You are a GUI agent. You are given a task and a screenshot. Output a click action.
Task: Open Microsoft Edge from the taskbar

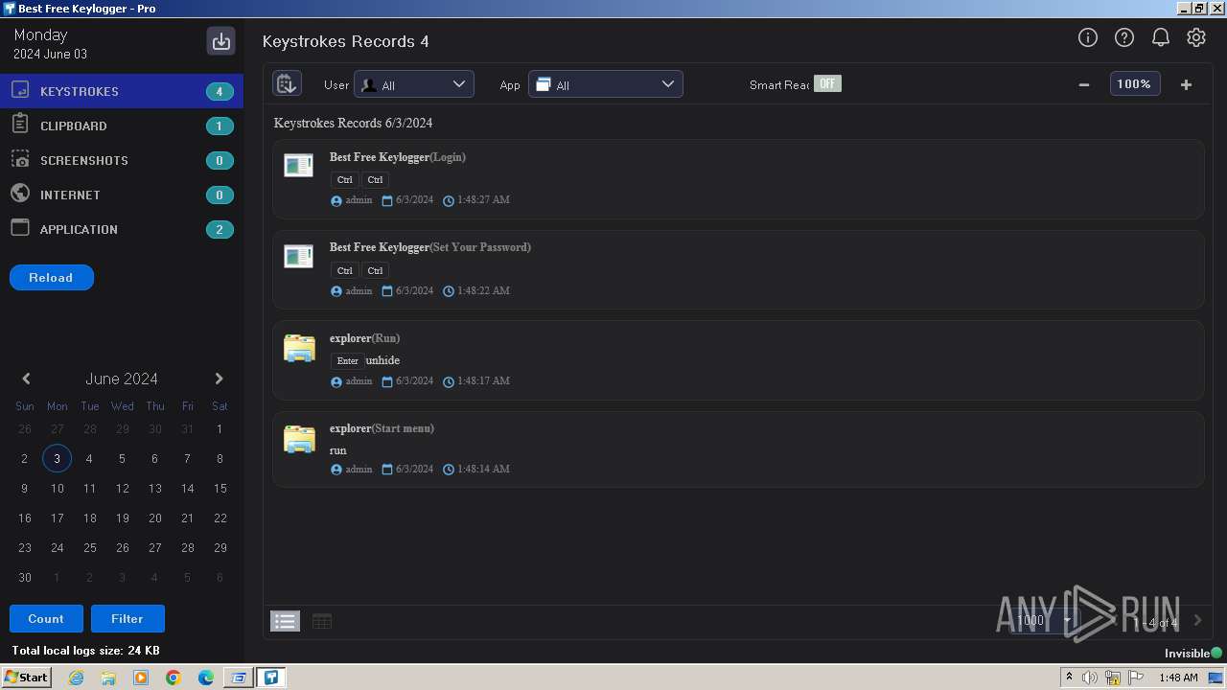point(206,678)
